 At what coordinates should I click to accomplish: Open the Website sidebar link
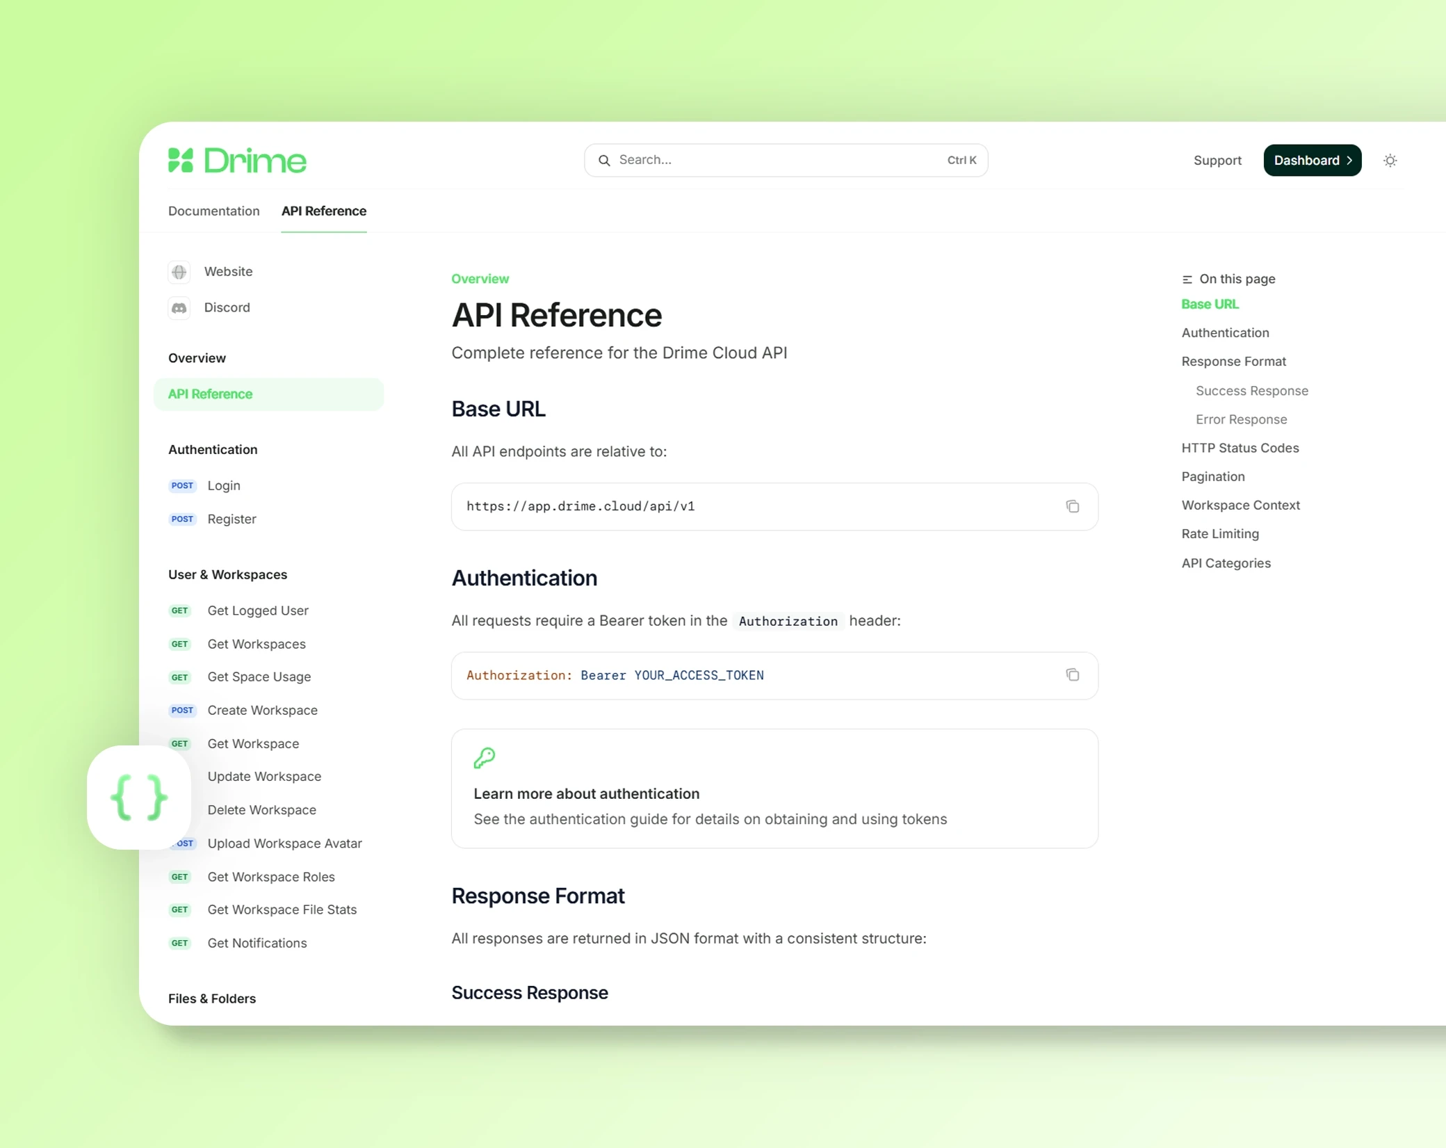tap(228, 272)
